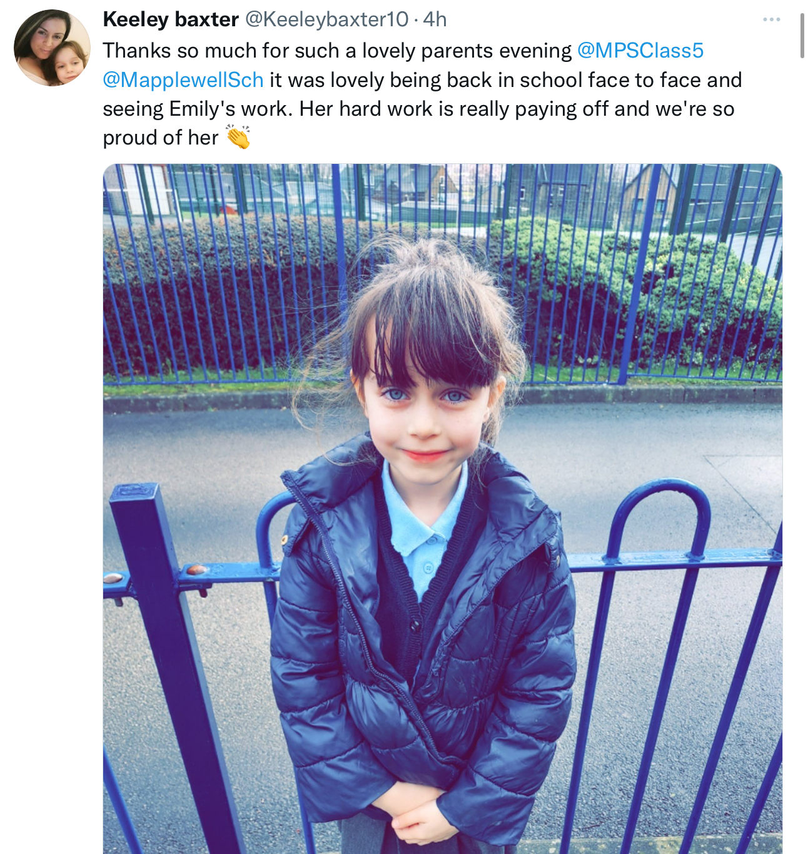Viewport: 808px width, 854px height.
Task: Open the tweet permalink via 4h timestamp
Action: coord(435,19)
